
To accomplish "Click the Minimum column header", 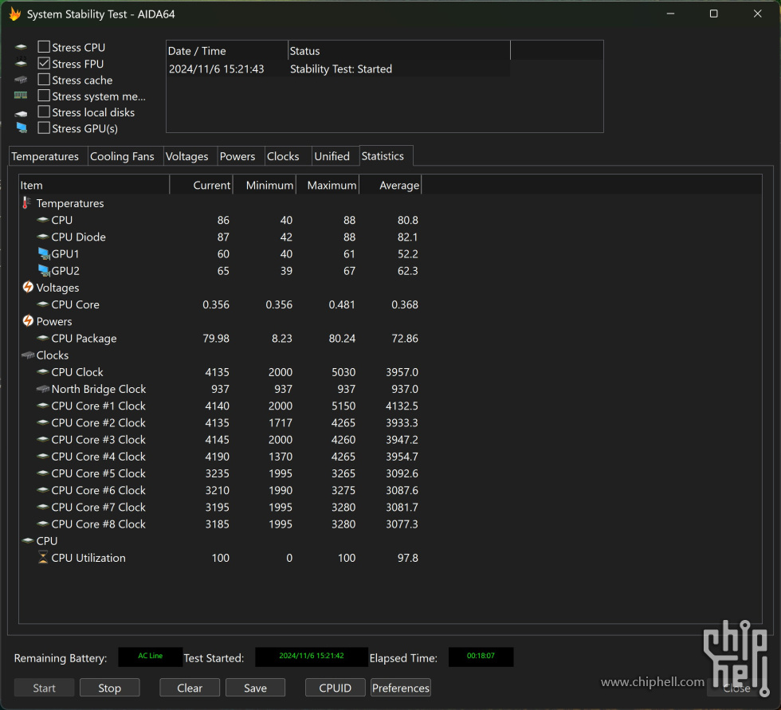I will point(265,185).
